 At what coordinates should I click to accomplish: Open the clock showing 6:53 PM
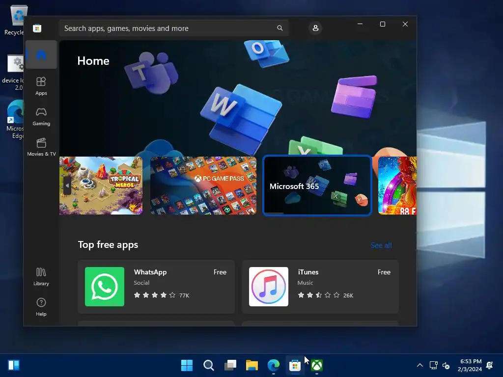coord(470,365)
